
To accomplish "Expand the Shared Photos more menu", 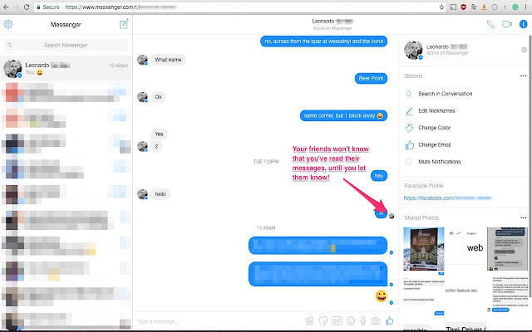I will coord(523,217).
